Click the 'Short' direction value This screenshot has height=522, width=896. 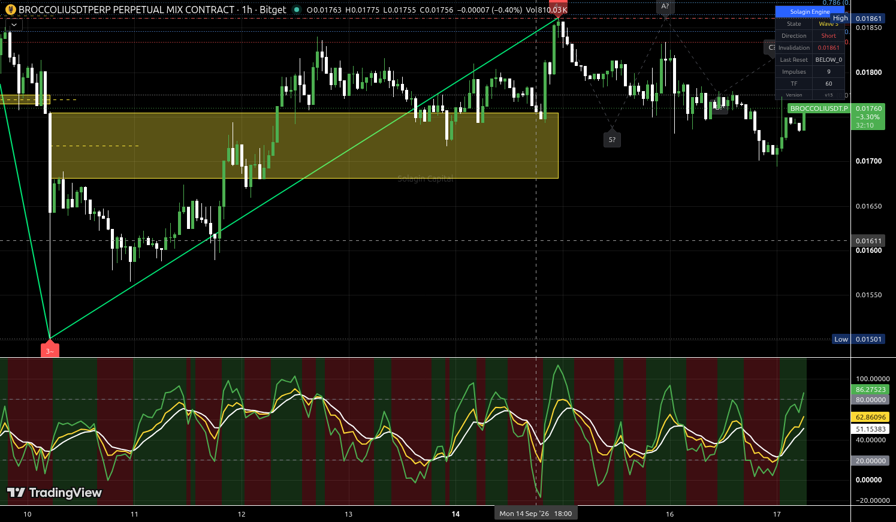click(x=828, y=36)
